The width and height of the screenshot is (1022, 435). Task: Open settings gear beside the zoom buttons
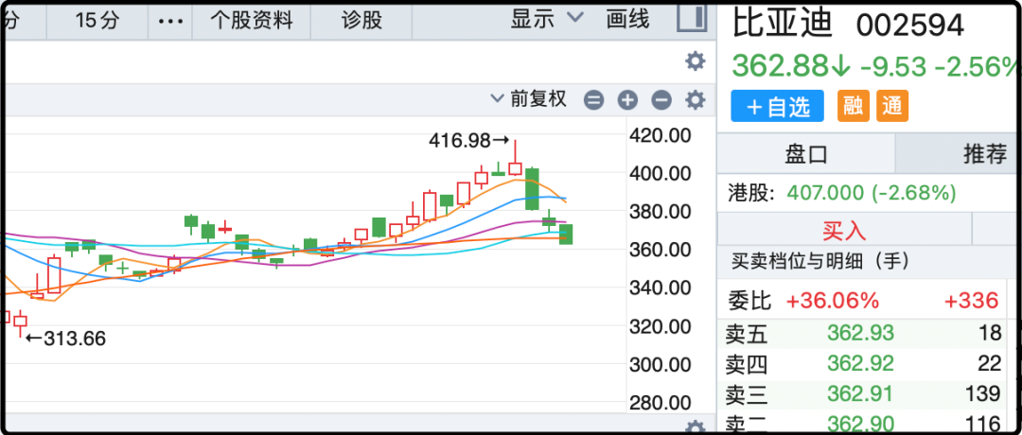[695, 100]
